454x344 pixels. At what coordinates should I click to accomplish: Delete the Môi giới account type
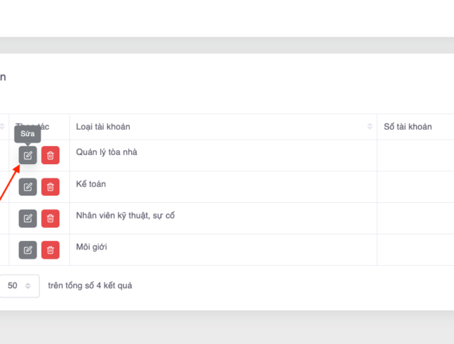click(x=50, y=249)
